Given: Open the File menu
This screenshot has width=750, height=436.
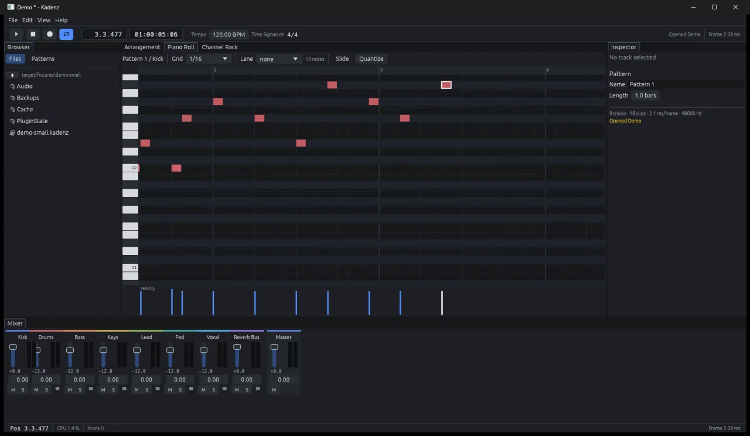Looking at the screenshot, I should coord(13,20).
